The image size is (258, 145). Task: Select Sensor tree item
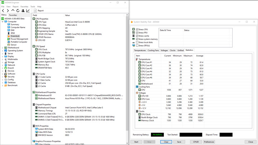pos(14,45)
